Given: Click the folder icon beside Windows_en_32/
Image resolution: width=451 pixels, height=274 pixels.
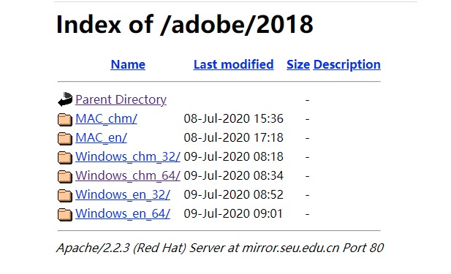Looking at the screenshot, I should tap(65, 196).
